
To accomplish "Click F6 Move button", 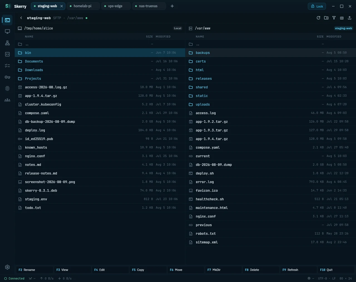I will [x=186, y=270].
